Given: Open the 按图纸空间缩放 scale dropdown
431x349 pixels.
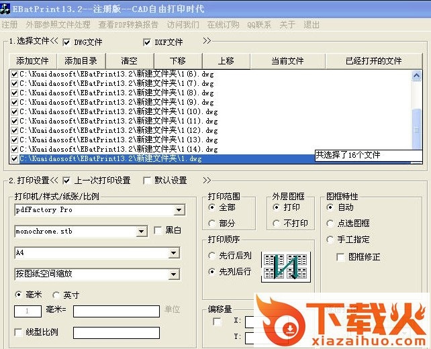Looking at the screenshot, I should [174, 274].
